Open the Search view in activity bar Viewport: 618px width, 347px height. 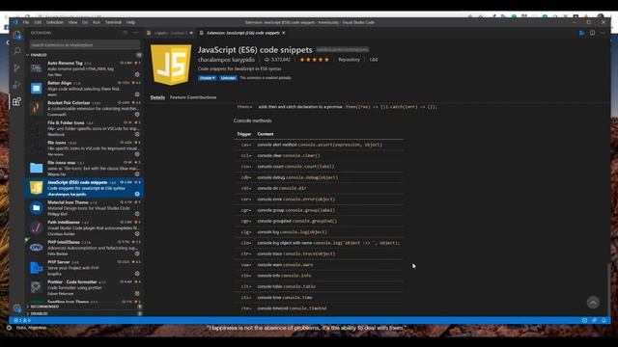16,51
